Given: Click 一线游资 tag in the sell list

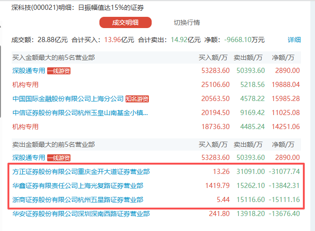Looking at the screenshot, I should point(59,158).
